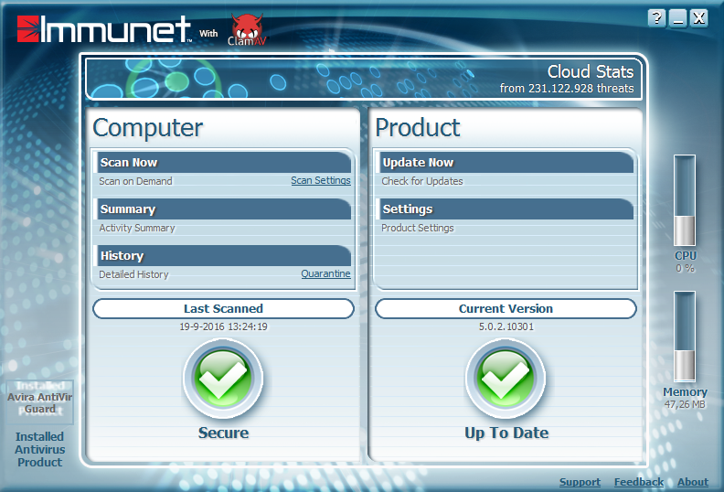Click the Up To Date checkmark icon

506,379
